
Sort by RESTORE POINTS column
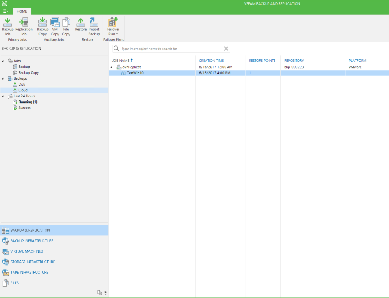tap(262, 60)
